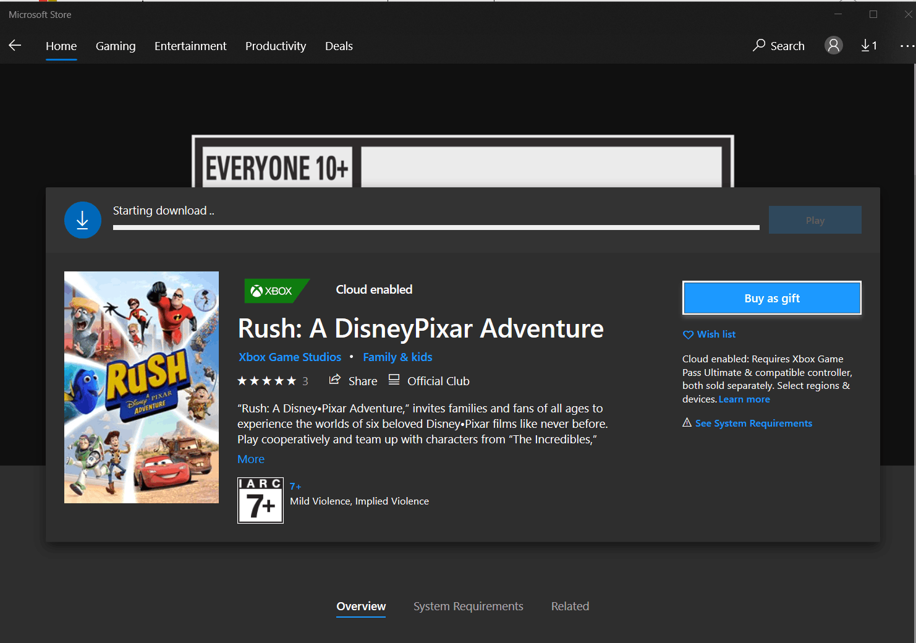
Task: Open the Deals tab
Action: click(339, 46)
